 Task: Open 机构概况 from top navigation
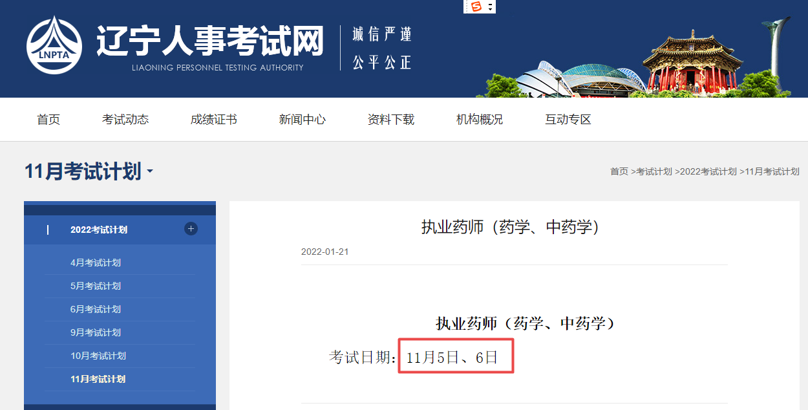479,120
